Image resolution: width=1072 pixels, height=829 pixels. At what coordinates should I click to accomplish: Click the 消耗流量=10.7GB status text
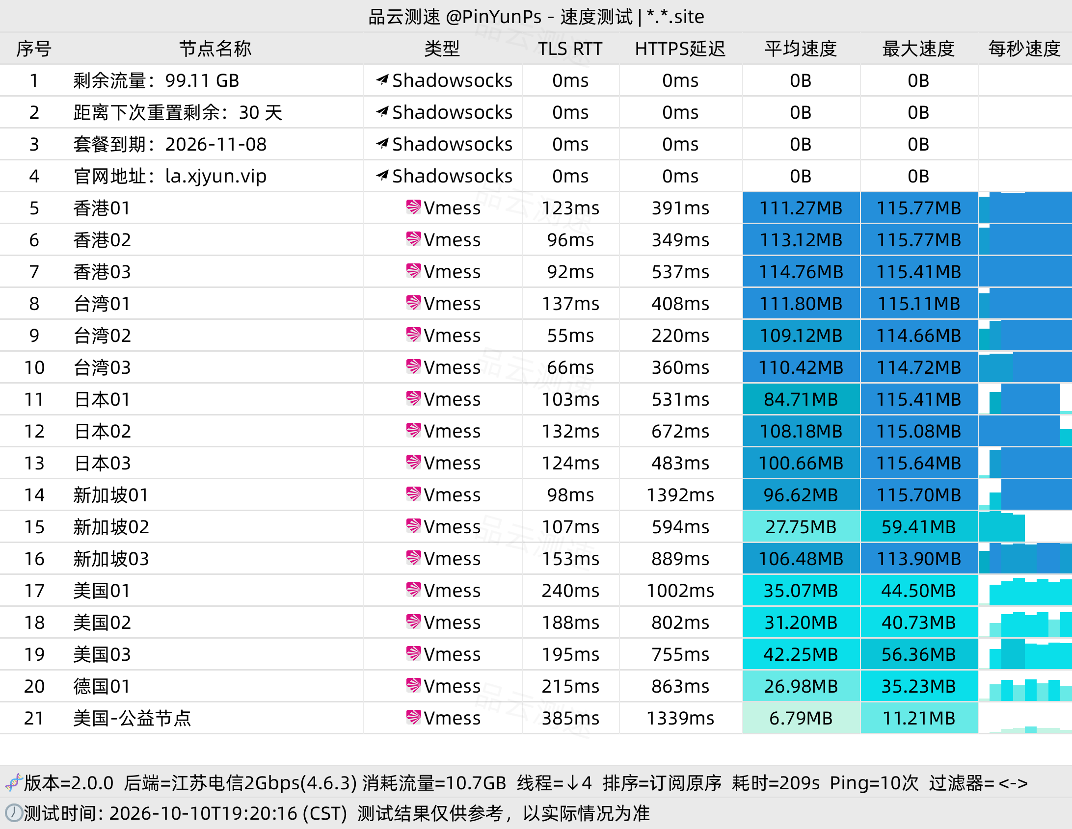pyautogui.click(x=434, y=783)
